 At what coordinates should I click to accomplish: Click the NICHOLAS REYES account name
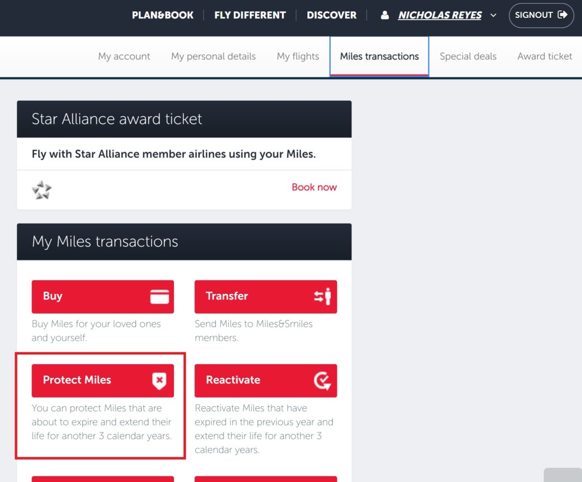pyautogui.click(x=440, y=15)
